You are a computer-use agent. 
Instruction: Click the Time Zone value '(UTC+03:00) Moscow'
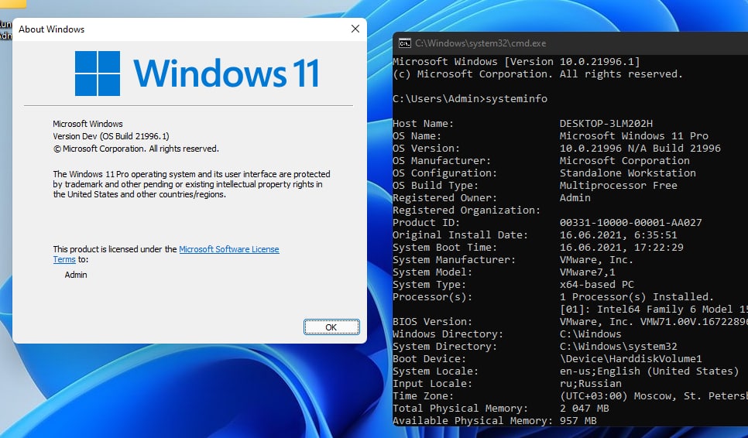(x=622, y=396)
